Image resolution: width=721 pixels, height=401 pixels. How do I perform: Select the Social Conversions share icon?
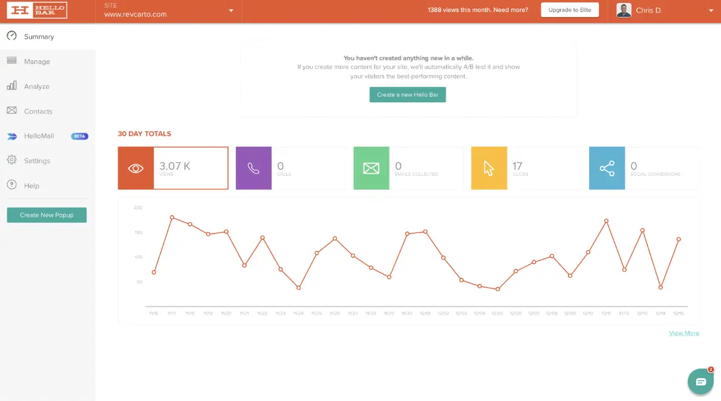607,167
